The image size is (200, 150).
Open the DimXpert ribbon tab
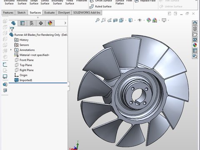(x=64, y=12)
